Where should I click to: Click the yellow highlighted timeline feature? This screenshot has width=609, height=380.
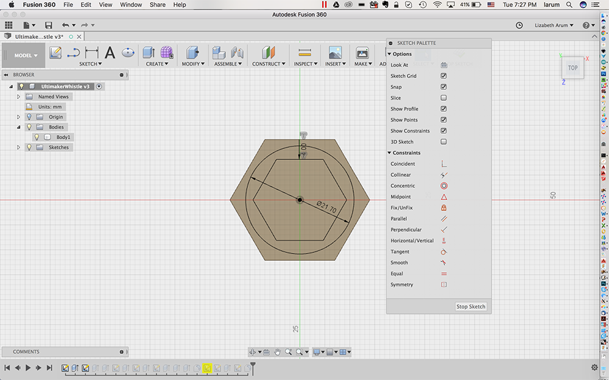pyautogui.click(x=207, y=368)
